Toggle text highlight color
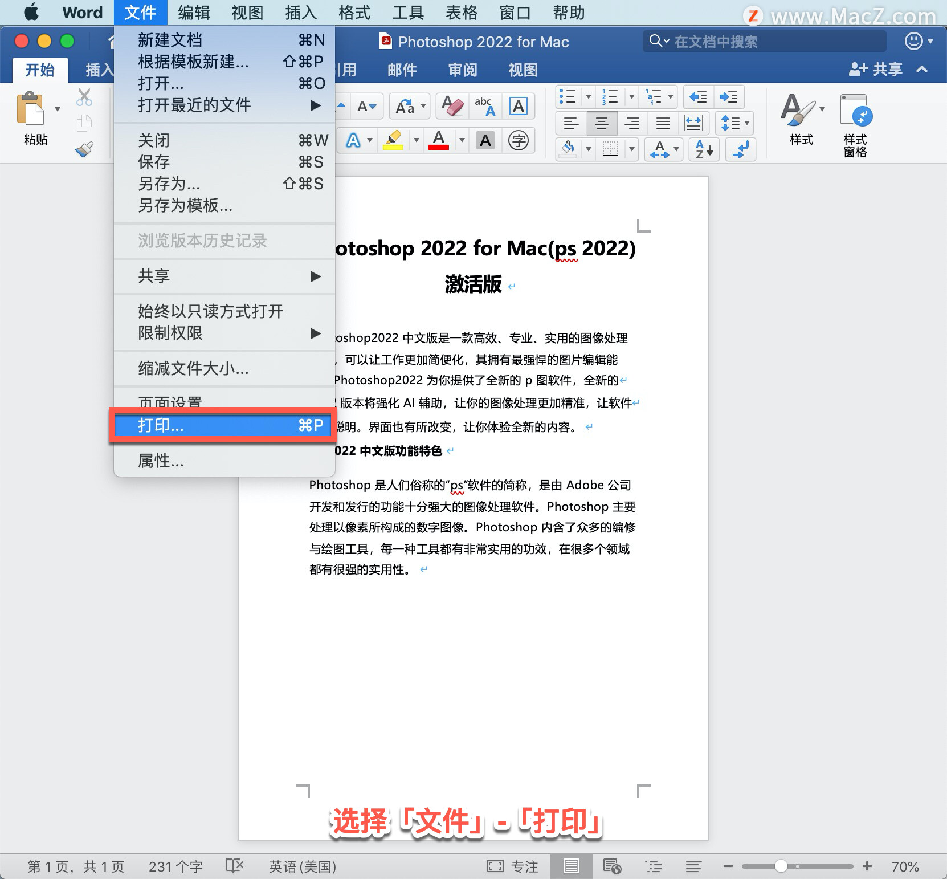This screenshot has height=879, width=947. point(393,140)
